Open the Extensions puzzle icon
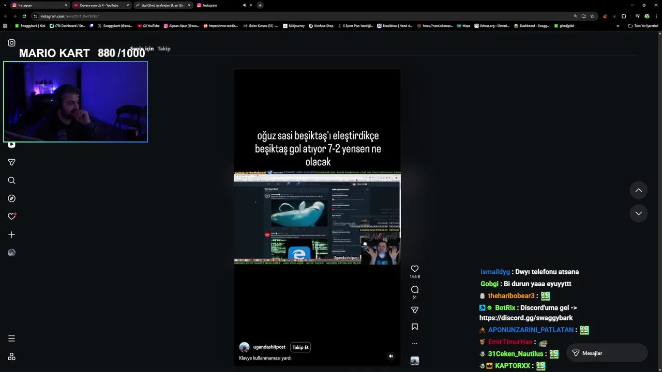This screenshot has width=662, height=372. tap(624, 16)
